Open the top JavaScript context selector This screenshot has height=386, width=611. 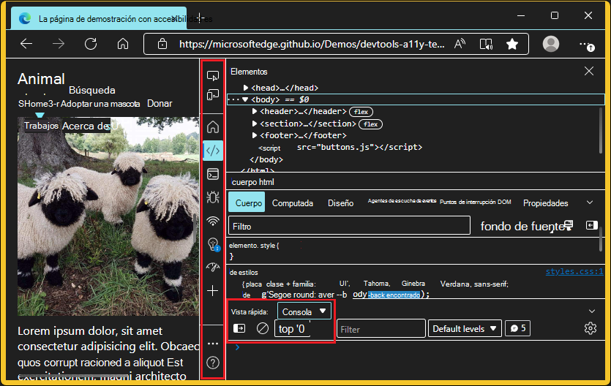tap(293, 329)
